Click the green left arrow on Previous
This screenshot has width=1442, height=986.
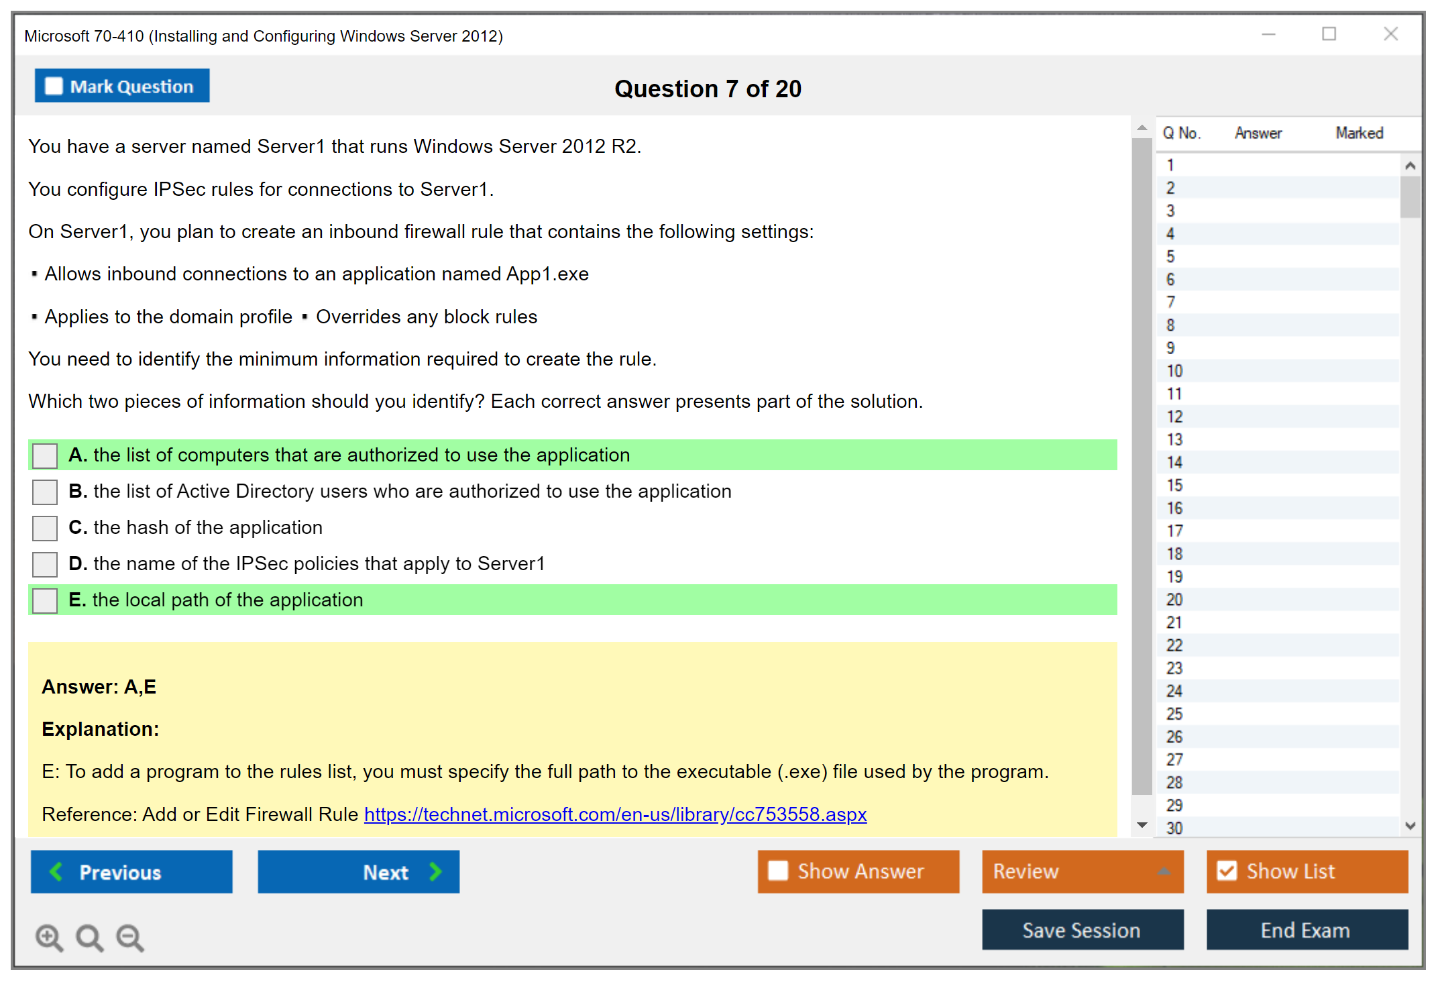[x=56, y=871]
